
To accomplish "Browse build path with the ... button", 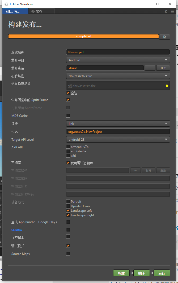I will 150,68.
